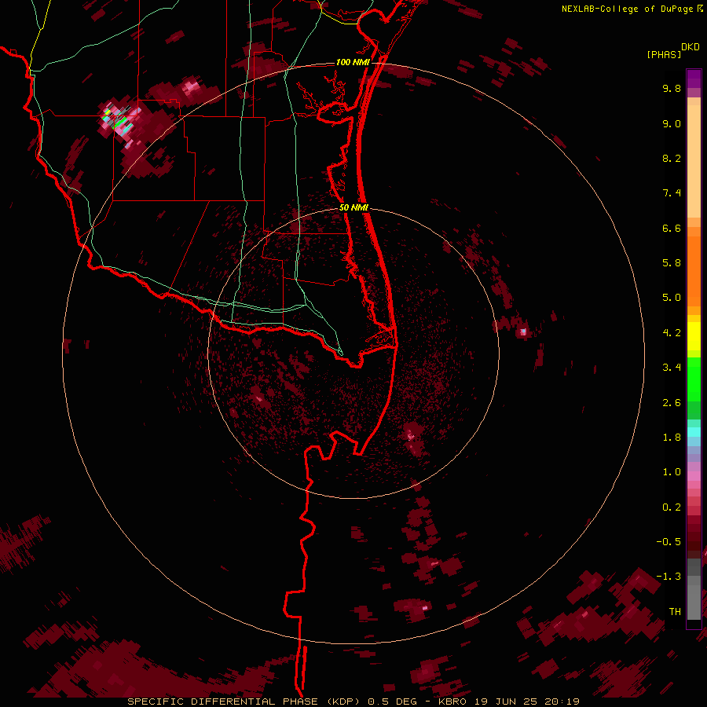Click the 0.2 scale value

[672, 507]
